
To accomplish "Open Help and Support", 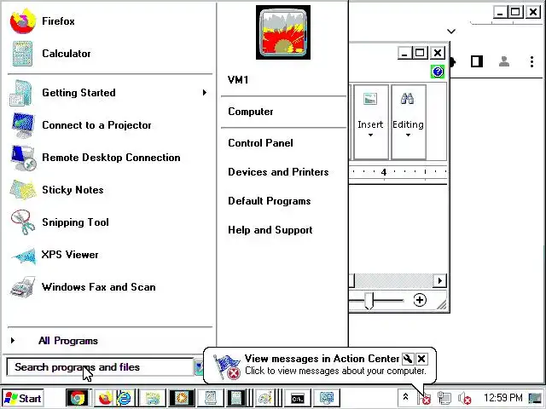I will point(283,230).
